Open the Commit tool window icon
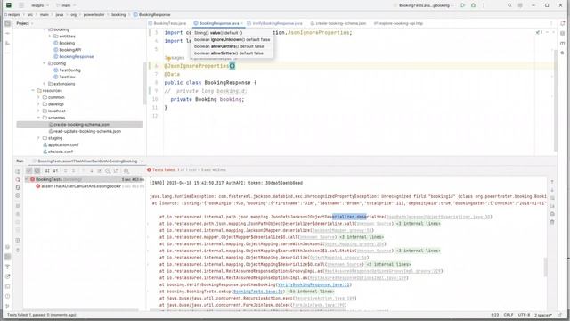This screenshot has width=570, height=321. point(8,34)
